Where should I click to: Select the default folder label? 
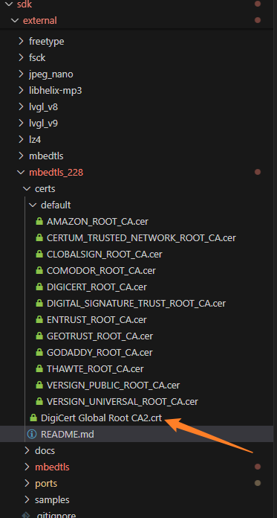tap(56, 205)
